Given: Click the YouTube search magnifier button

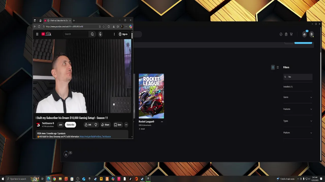Looking at the screenshot, I should click(92, 34).
